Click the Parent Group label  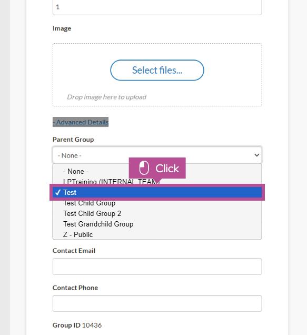pos(73,140)
